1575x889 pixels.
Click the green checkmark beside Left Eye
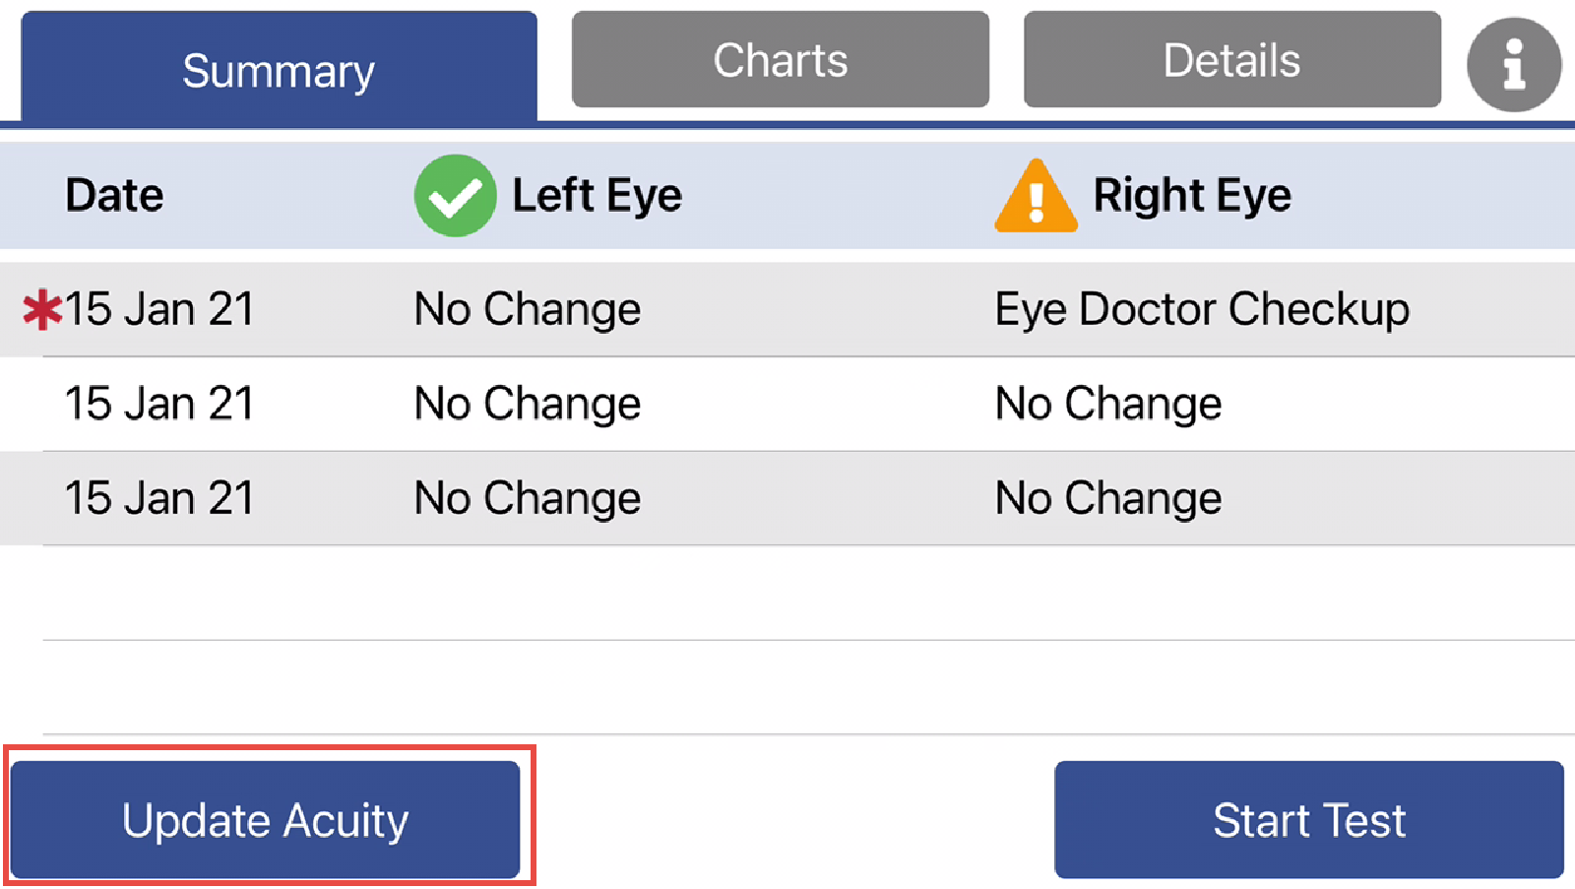455,196
